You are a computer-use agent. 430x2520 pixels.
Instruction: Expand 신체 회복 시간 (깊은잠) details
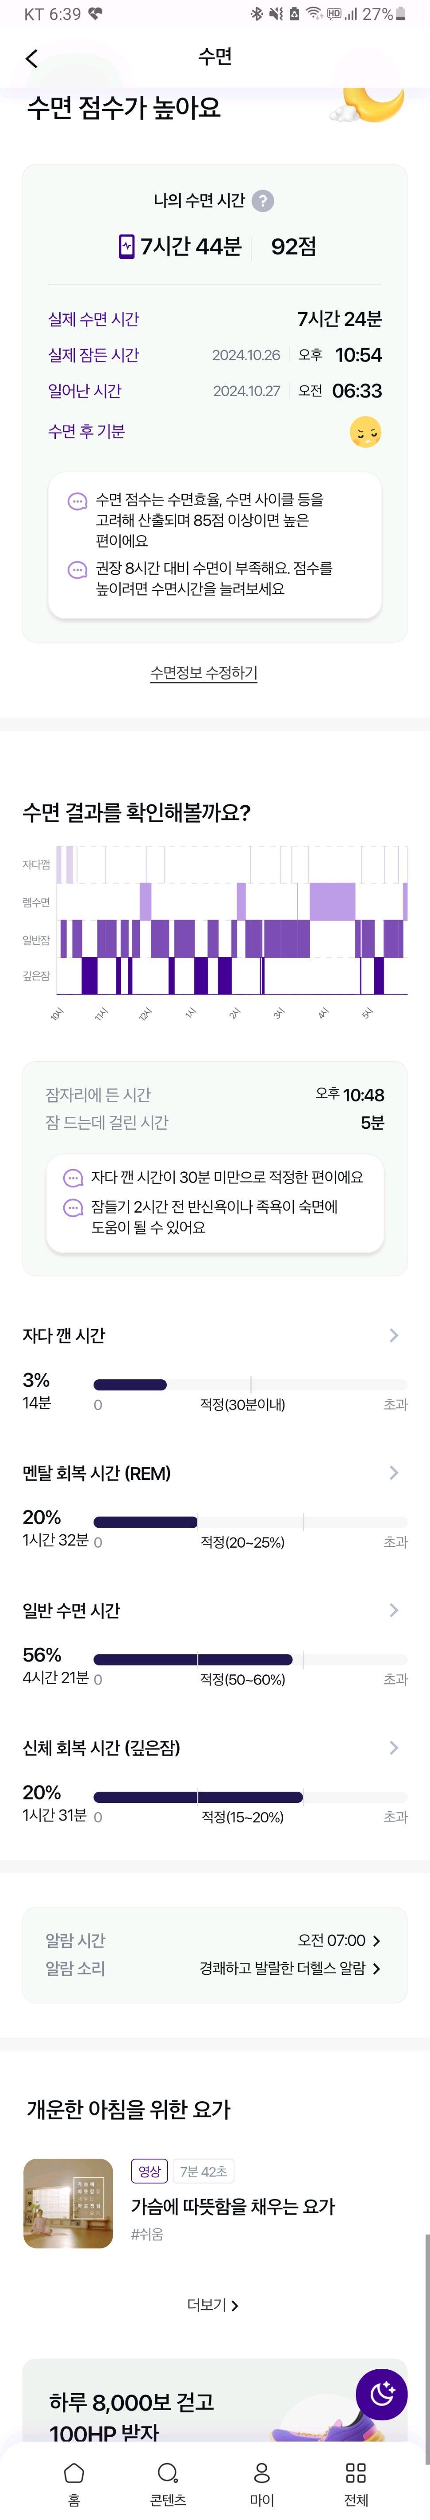coord(394,1747)
